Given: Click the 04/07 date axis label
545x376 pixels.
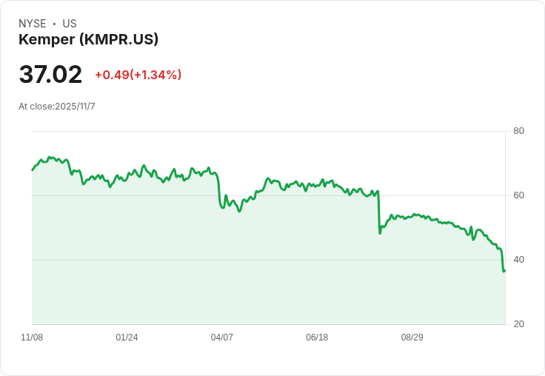Looking at the screenshot, I should 221,338.
